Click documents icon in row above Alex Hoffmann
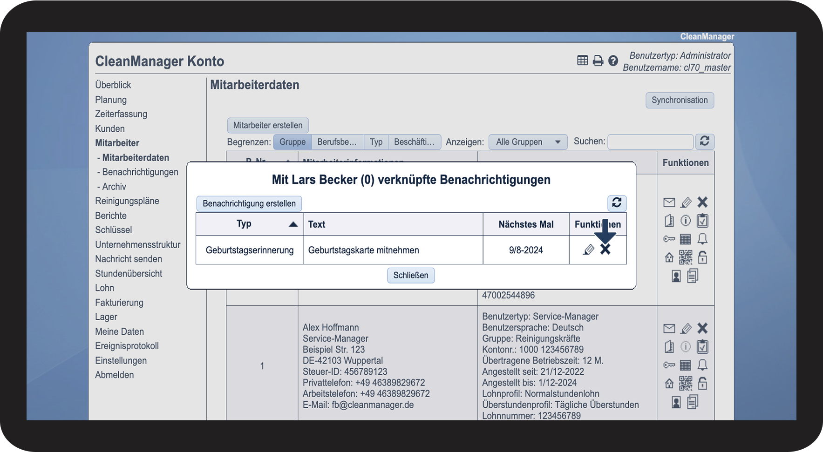 click(x=693, y=276)
